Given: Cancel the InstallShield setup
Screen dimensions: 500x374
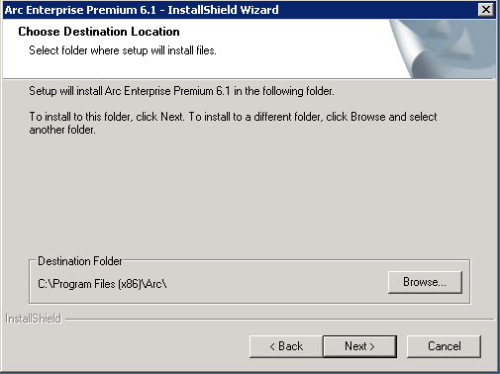Looking at the screenshot, I should 444,346.
